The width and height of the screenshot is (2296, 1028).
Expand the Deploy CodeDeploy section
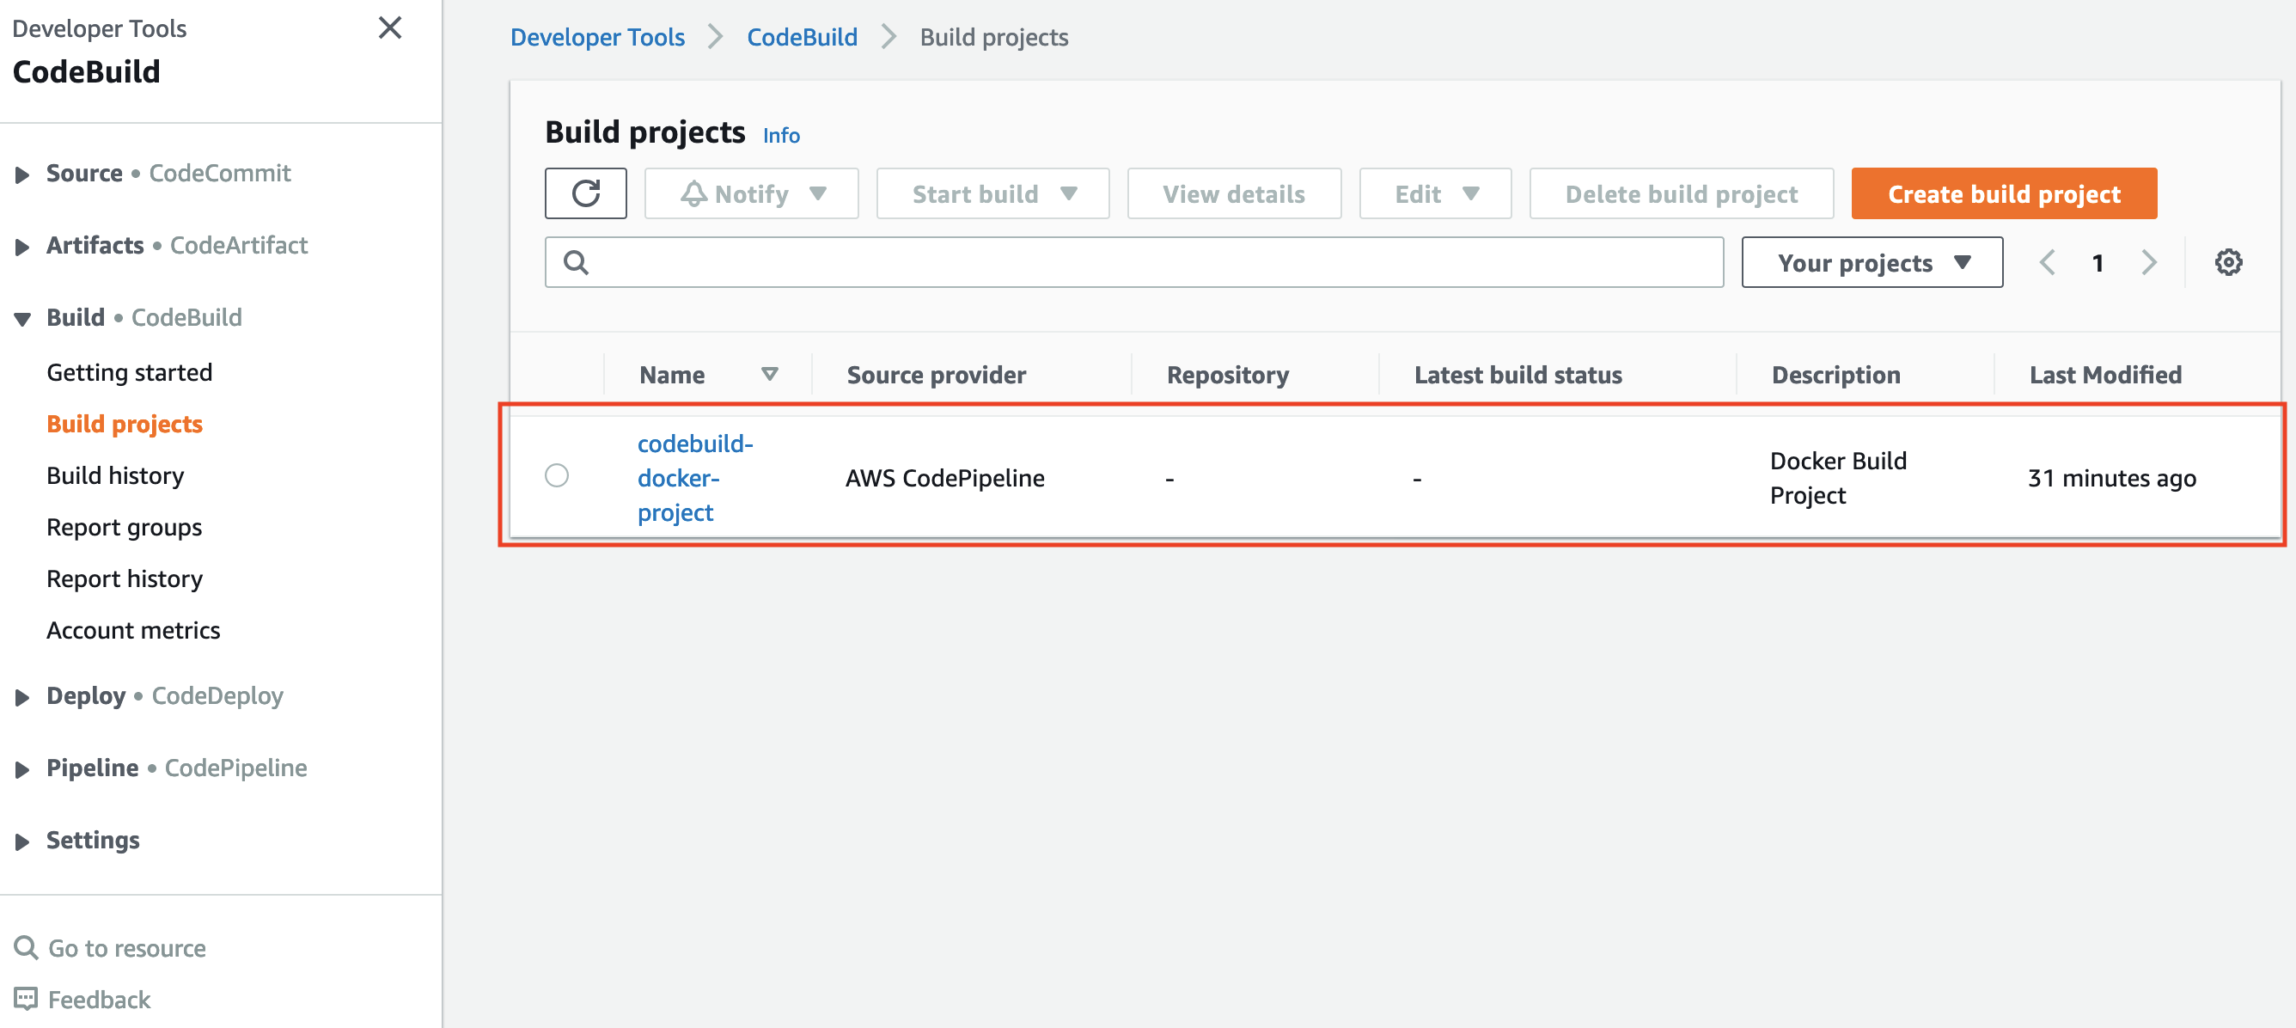22,696
